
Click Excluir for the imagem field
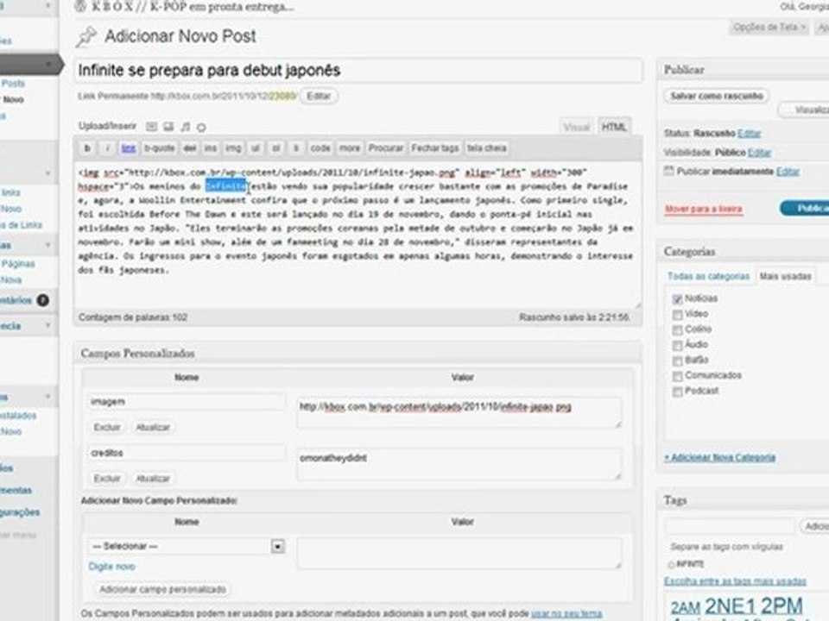pyautogui.click(x=107, y=427)
